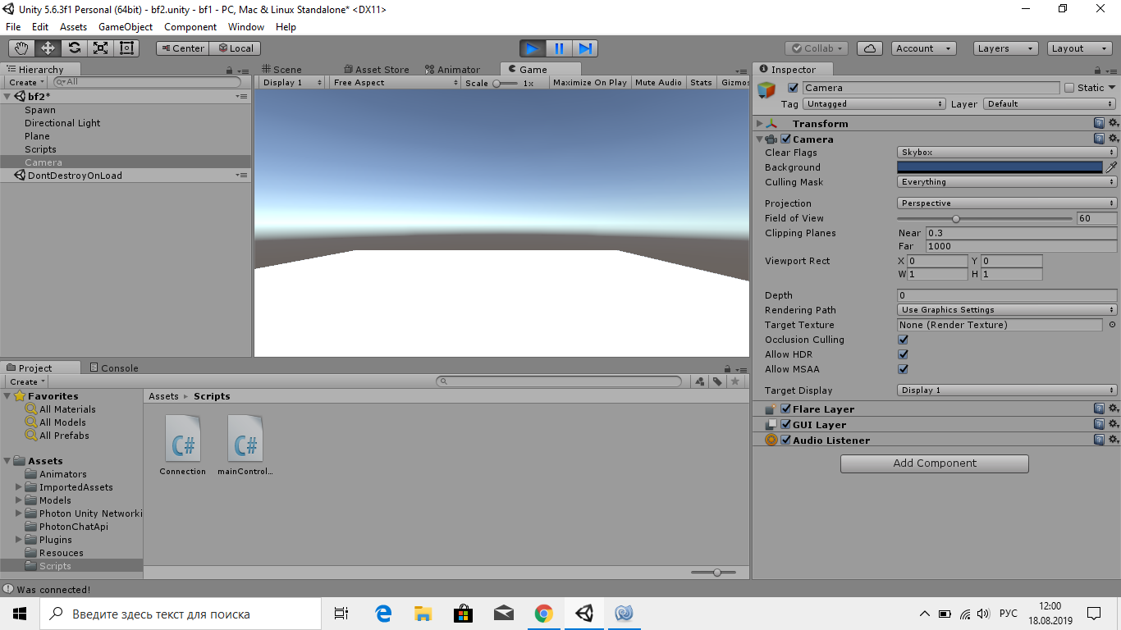Open the Culling Mask dropdown
This screenshot has width=1121, height=630.
pos(1007,182)
